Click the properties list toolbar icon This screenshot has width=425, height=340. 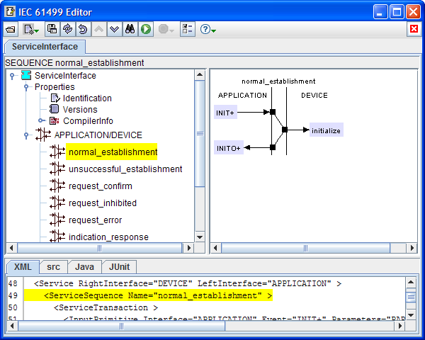[x=187, y=29]
